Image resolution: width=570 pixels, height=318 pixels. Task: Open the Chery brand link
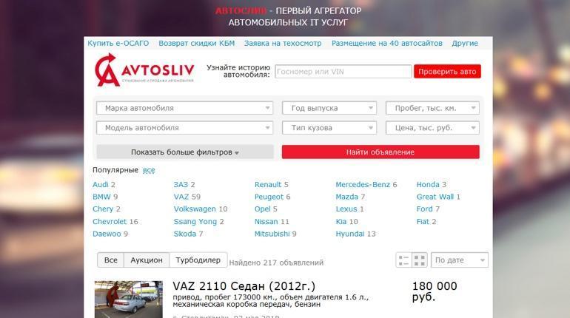click(x=103, y=209)
